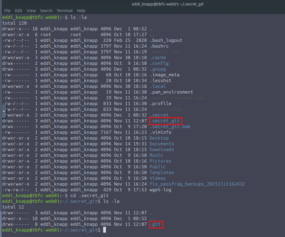This screenshot has width=285, height=237.
Task: Open the Edit menu
Action: [19, 11]
